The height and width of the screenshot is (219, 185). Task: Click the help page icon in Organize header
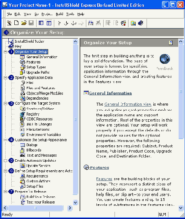(x=171, y=43)
